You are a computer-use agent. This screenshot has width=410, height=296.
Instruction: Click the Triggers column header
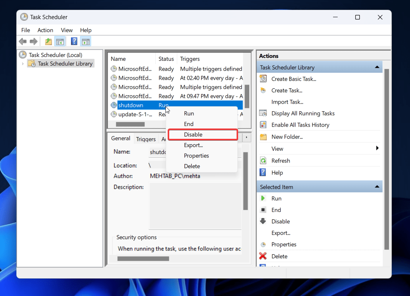coord(210,59)
